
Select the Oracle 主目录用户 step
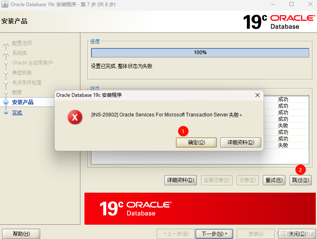32,63
